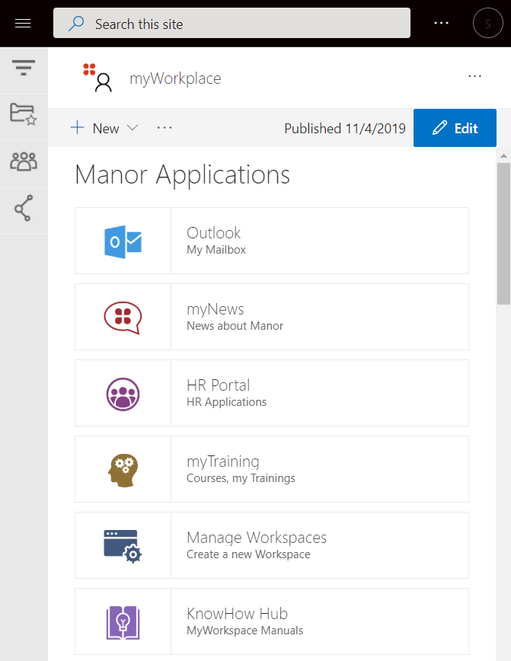Viewport: 511px width, 661px height.
Task: Open the share icon in the left sidebar
Action: [24, 208]
